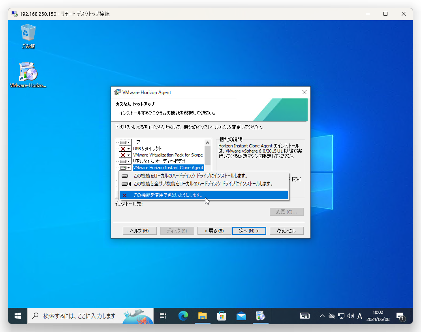
Task: Minimize the remote desktop connection window
Action: point(368,14)
